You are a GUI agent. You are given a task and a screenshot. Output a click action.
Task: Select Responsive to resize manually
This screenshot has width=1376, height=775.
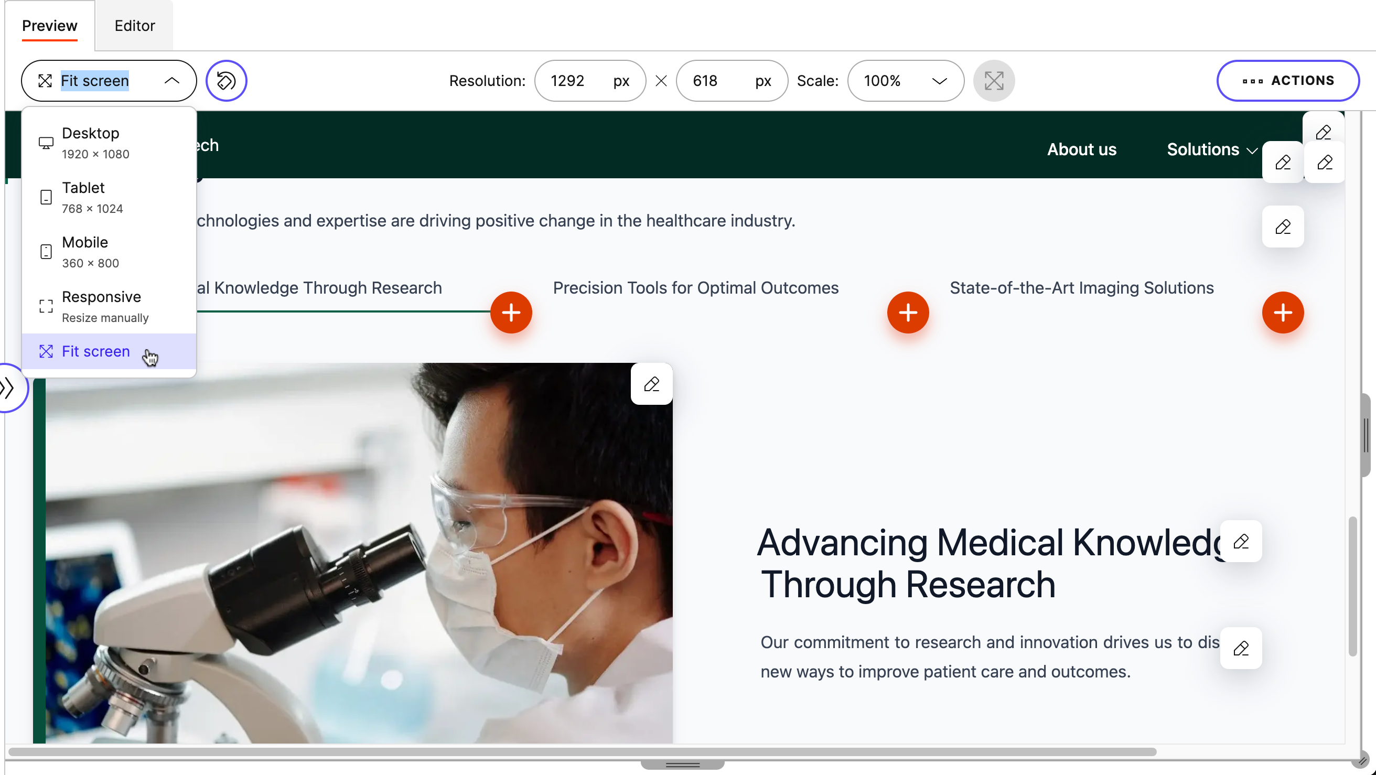[x=102, y=306]
